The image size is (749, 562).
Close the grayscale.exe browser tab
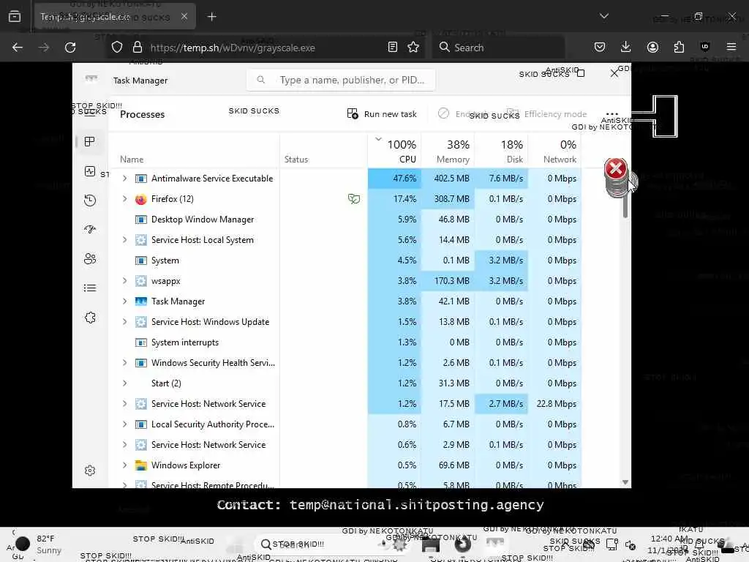coord(184,16)
